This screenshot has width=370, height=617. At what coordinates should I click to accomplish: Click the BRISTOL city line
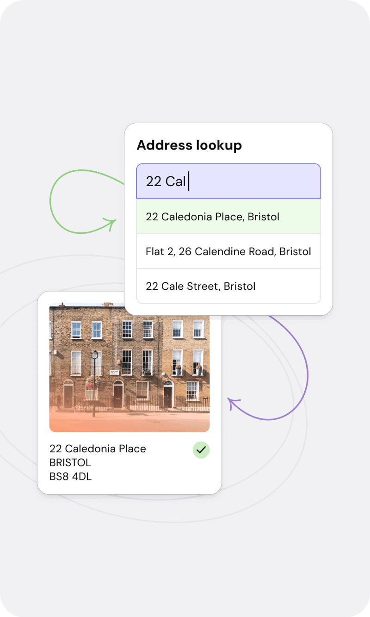coord(70,462)
